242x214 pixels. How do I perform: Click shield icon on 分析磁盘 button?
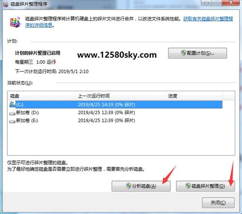129,186
